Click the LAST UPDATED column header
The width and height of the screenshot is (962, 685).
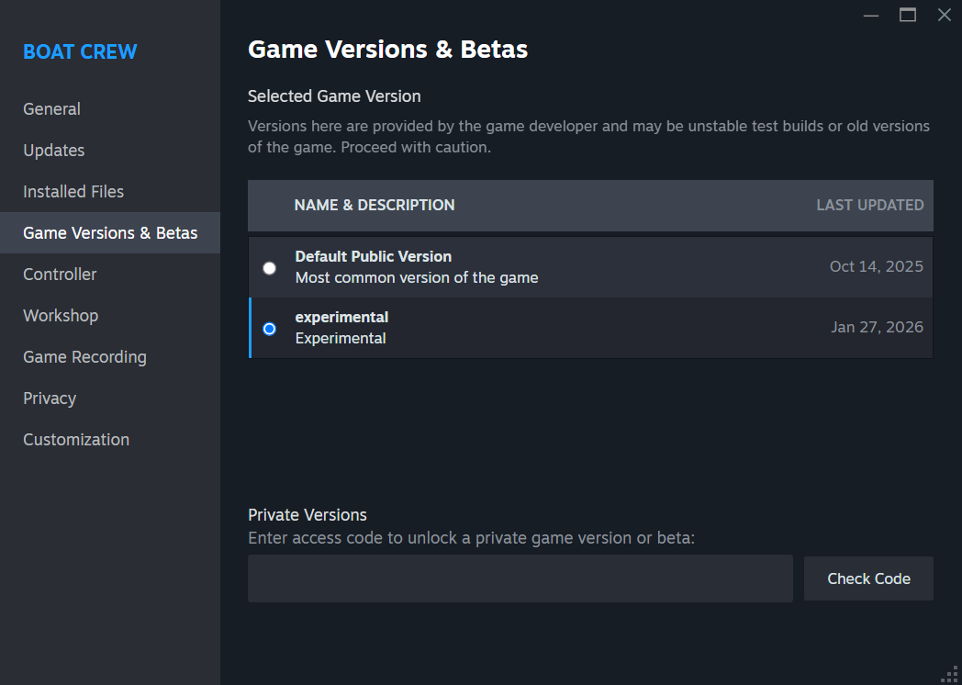(869, 206)
